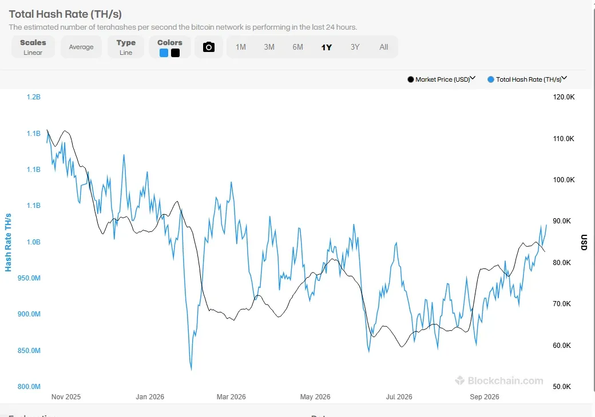Take a chart snapshot with camera icon
The height and width of the screenshot is (417, 595).
click(x=208, y=47)
